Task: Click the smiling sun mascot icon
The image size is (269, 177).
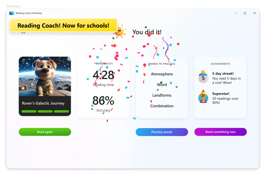Action: click(120, 32)
